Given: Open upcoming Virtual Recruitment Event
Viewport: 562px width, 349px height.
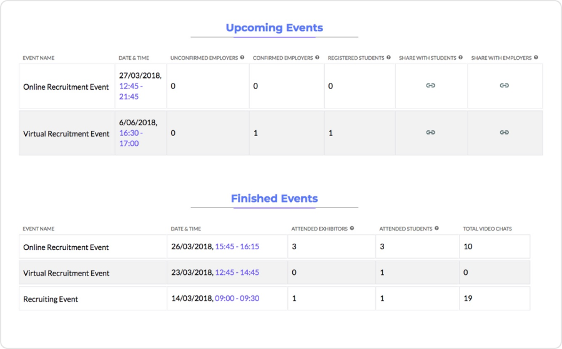Looking at the screenshot, I should [x=66, y=134].
